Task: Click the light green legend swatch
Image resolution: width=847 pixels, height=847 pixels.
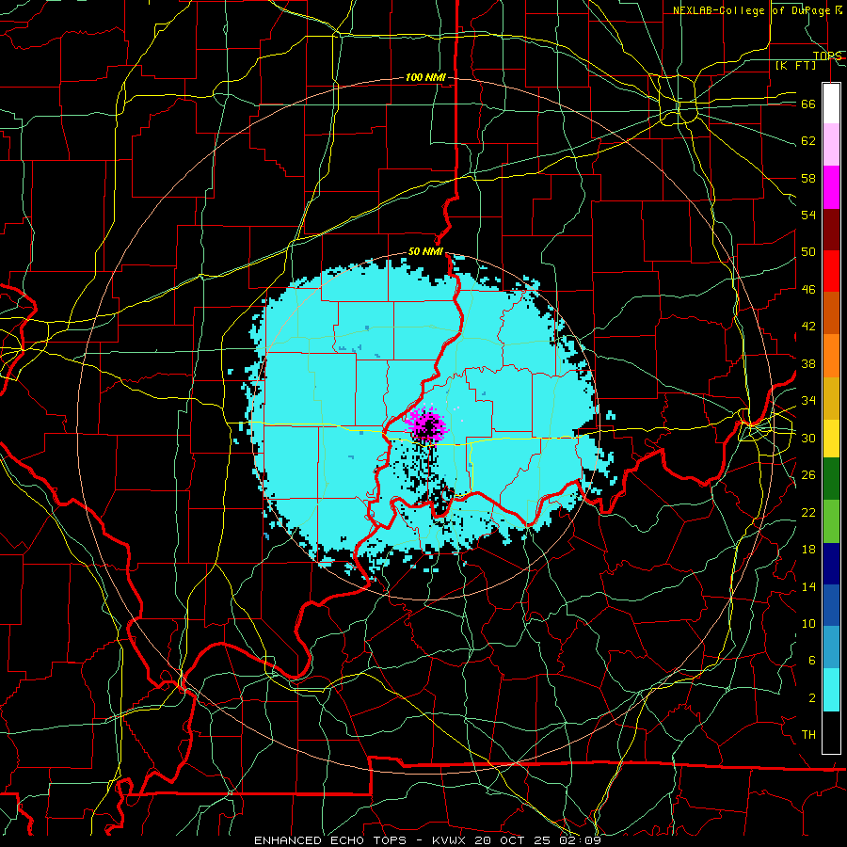Action: pos(831,521)
